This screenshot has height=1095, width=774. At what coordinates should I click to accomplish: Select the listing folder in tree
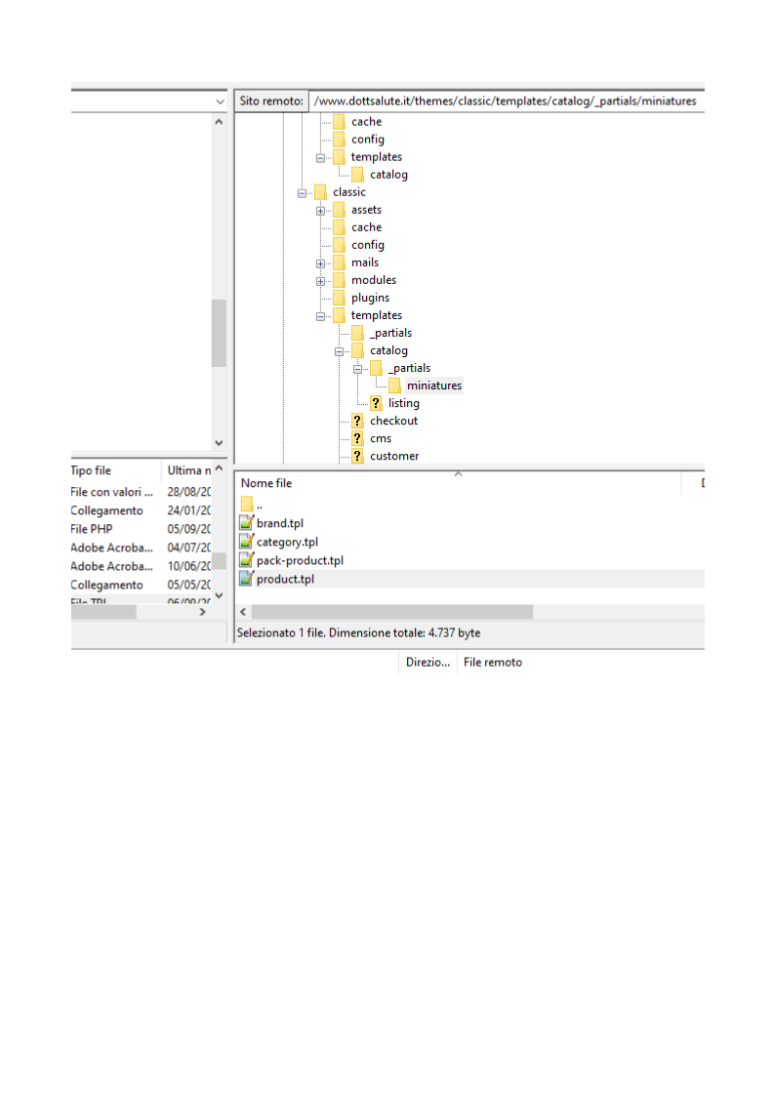point(404,403)
